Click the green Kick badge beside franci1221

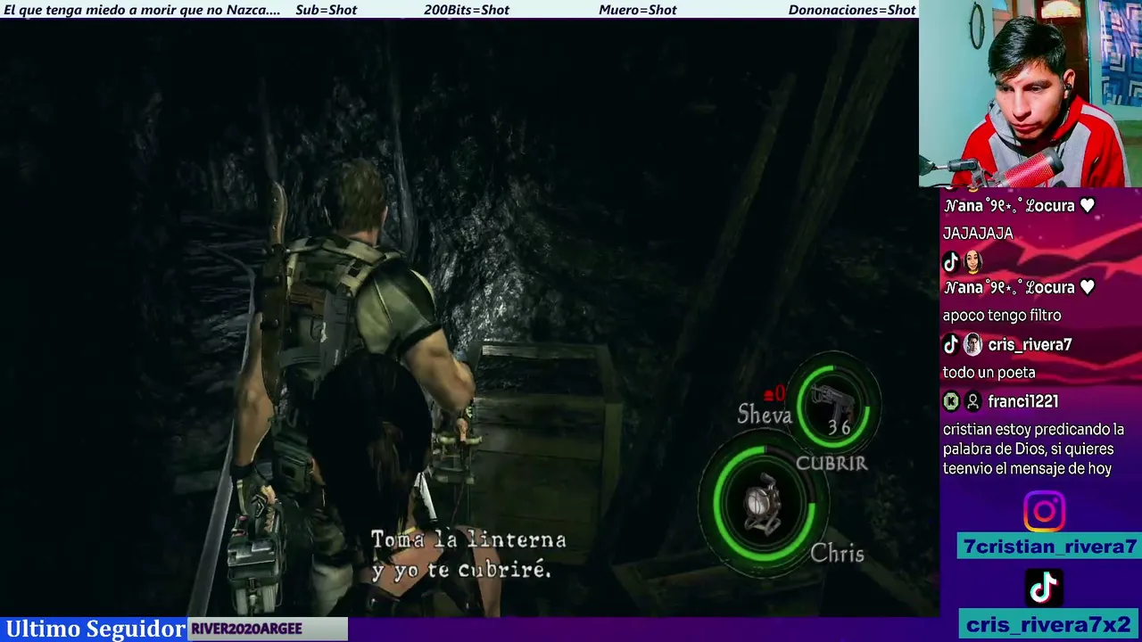pyautogui.click(x=951, y=401)
